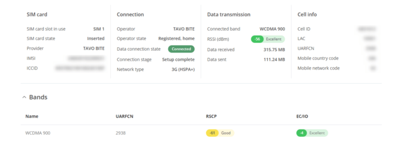
Task: Click the blurred IMSI value
Action: pyautogui.click(x=86, y=58)
